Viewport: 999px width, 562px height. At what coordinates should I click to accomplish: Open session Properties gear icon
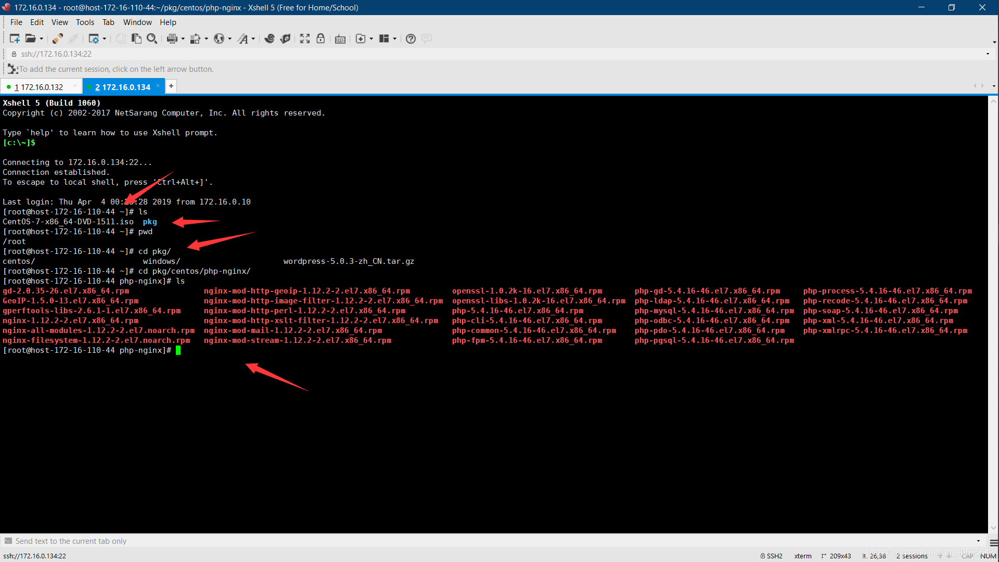click(x=94, y=39)
